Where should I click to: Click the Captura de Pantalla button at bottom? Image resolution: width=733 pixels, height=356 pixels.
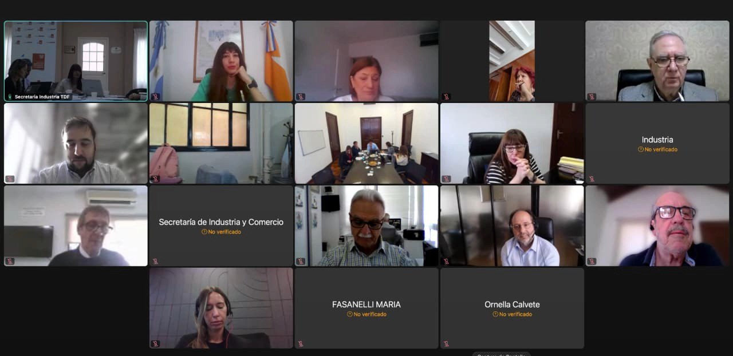tap(502, 354)
